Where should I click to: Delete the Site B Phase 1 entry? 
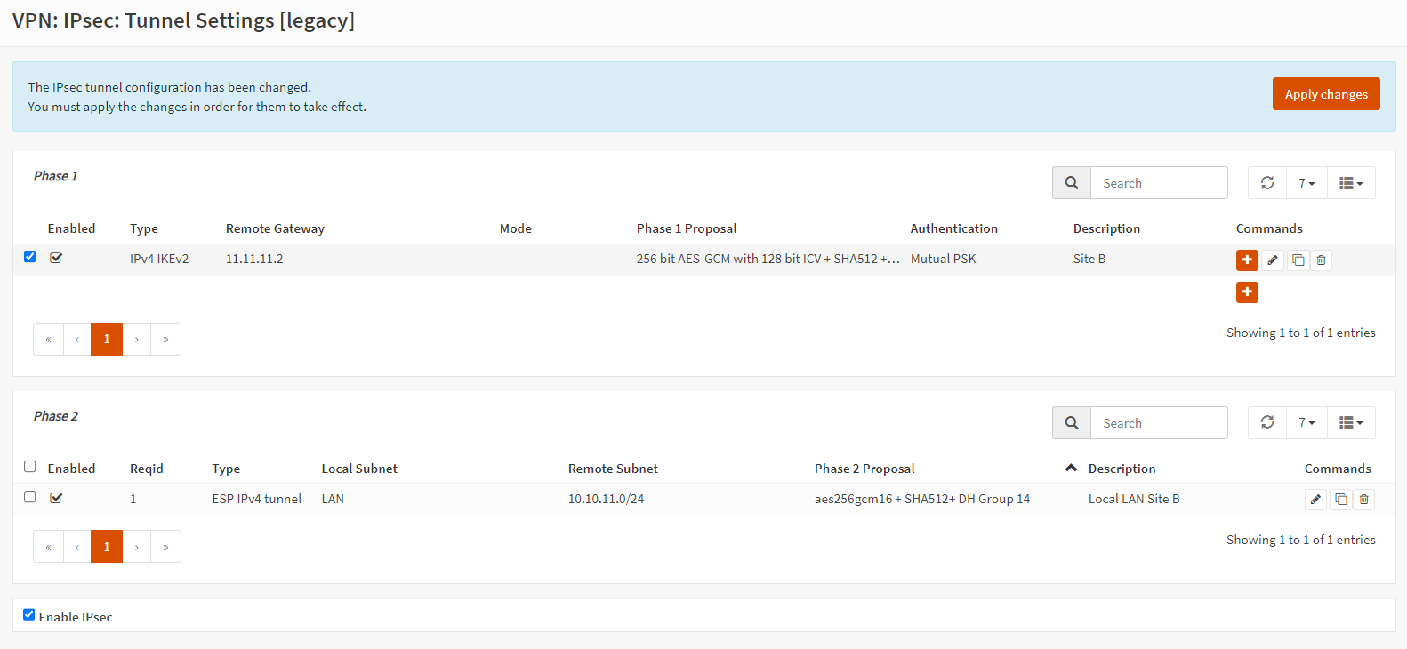point(1322,260)
